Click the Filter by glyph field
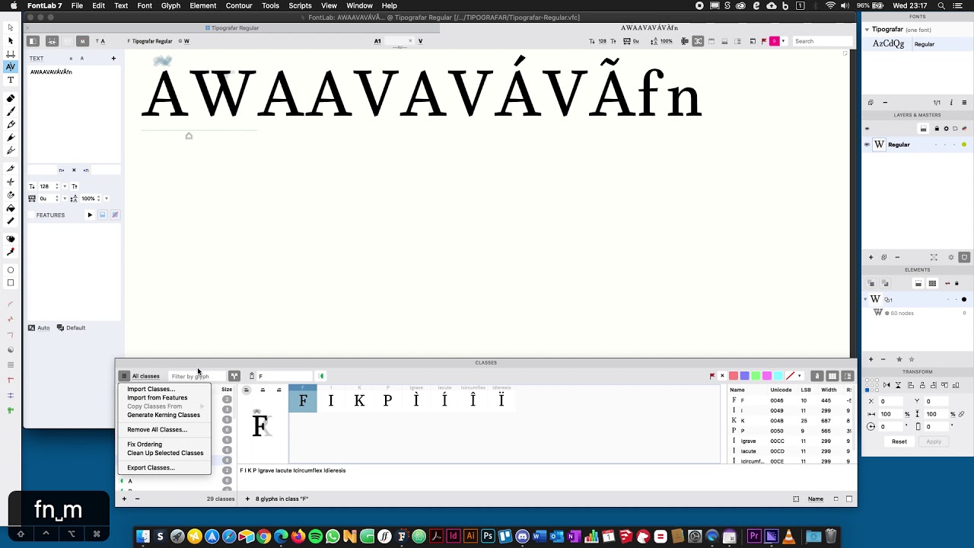The width and height of the screenshot is (974, 548). 196,376
